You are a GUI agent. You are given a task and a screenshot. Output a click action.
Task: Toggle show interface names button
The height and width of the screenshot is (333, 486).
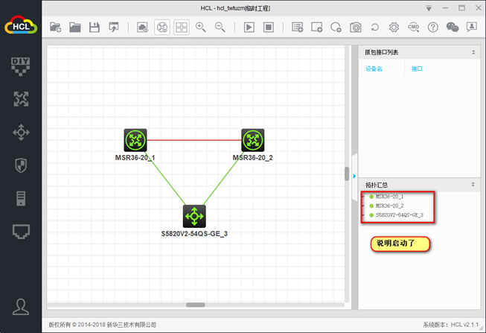point(143,28)
